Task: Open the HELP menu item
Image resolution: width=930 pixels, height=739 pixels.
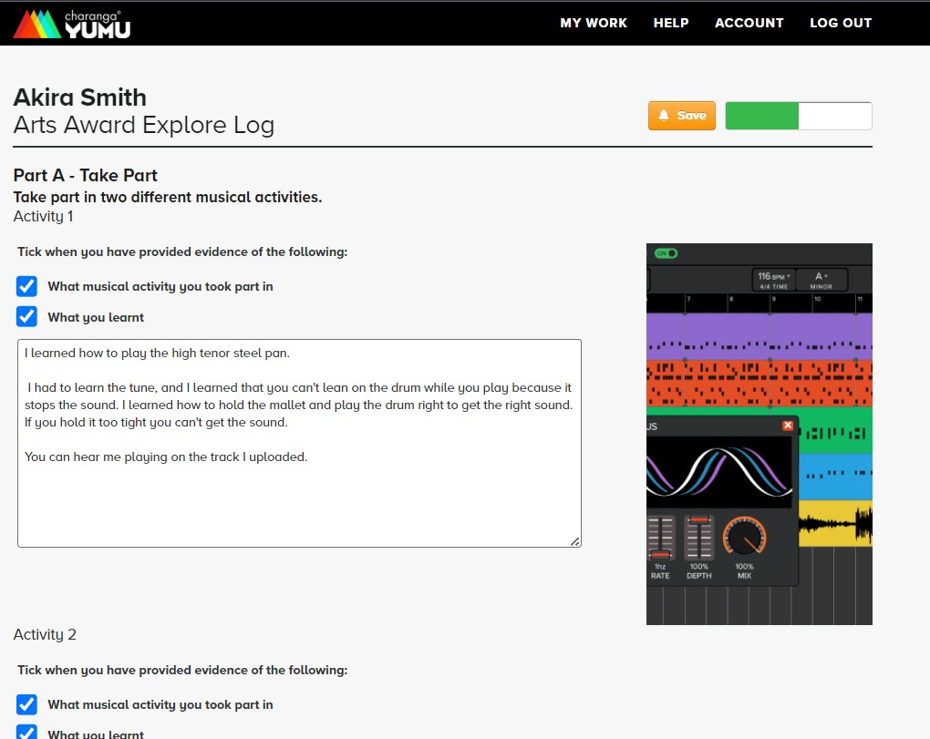Action: (671, 23)
